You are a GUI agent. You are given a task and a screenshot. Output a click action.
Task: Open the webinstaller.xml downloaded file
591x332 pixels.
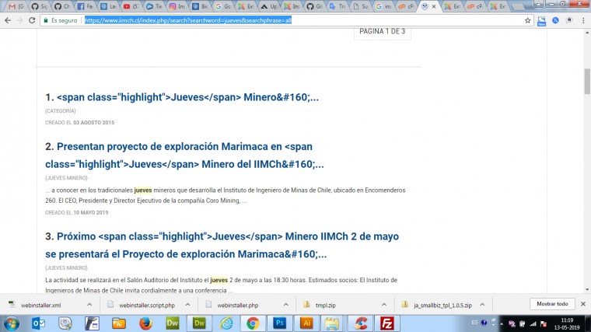pos(40,306)
